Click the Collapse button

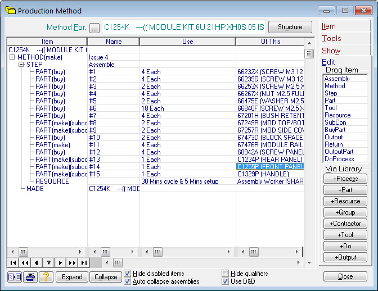(x=106, y=277)
